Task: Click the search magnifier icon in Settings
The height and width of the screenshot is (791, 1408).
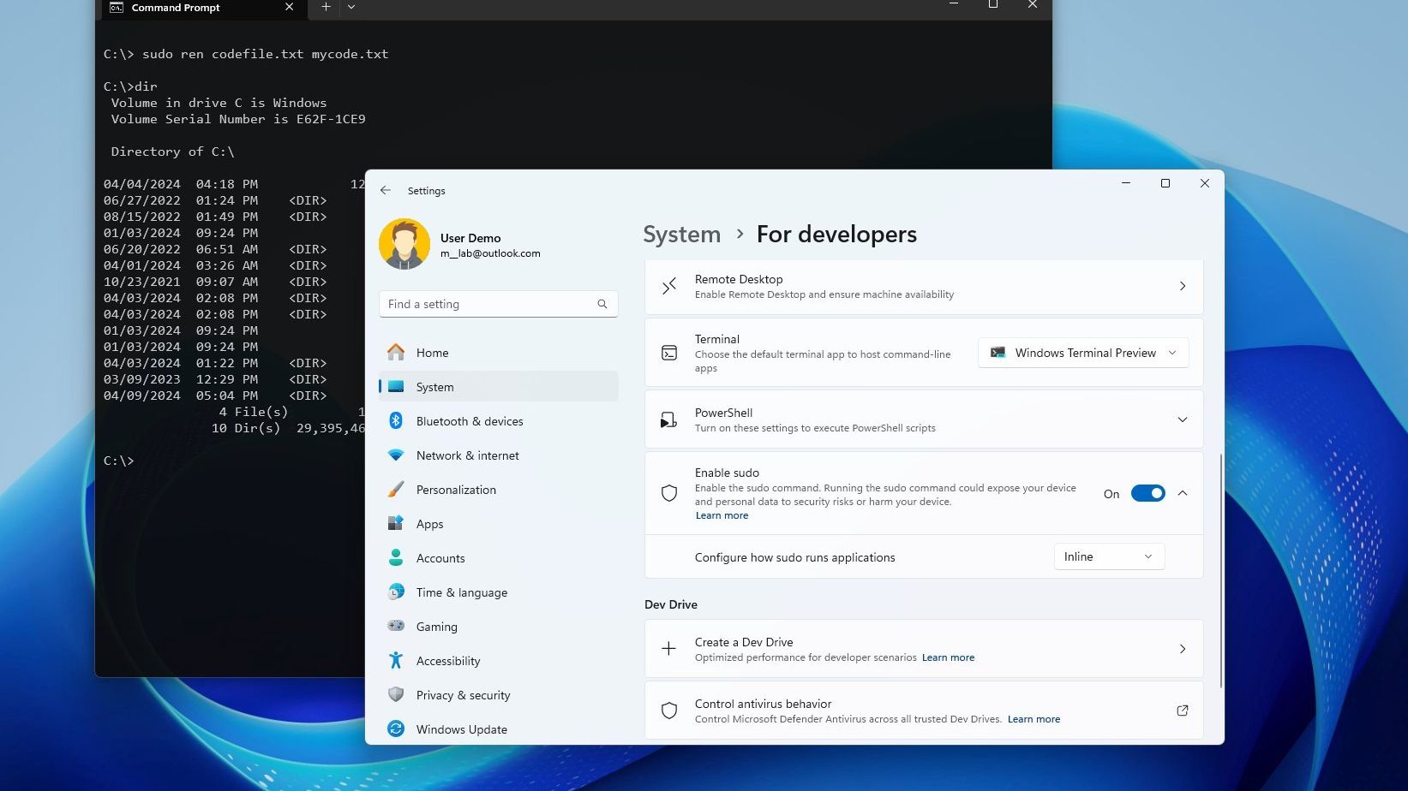Action: pyautogui.click(x=602, y=304)
